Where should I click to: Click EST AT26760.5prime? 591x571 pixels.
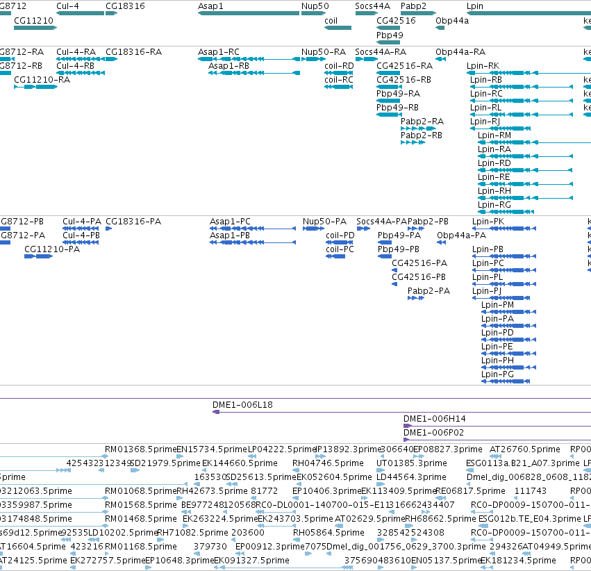(x=524, y=449)
